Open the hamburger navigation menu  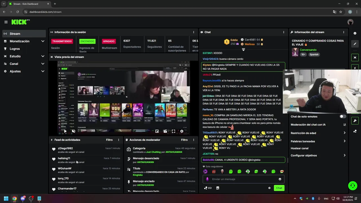(x=6, y=22)
